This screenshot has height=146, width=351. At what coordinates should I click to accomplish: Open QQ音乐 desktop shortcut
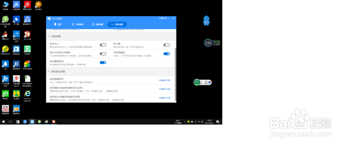[16, 95]
